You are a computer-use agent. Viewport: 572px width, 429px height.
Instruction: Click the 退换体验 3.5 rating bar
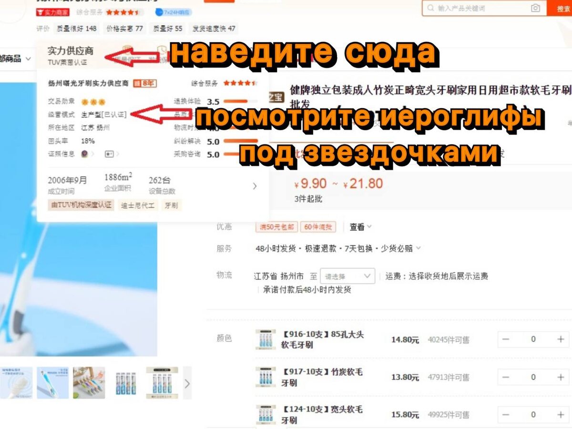click(240, 102)
